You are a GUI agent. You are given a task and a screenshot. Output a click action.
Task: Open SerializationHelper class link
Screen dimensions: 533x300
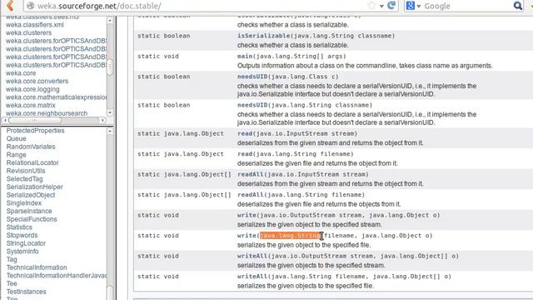click(35, 187)
